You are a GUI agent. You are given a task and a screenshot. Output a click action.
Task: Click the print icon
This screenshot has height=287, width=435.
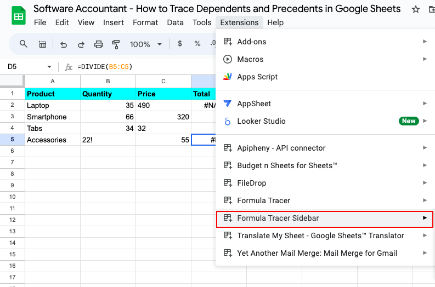coord(99,44)
